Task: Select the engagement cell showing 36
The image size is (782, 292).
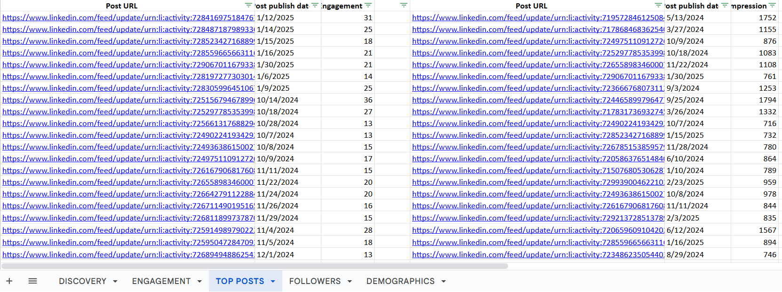Action: pos(348,100)
